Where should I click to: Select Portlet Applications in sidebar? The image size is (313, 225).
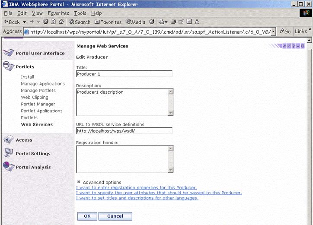point(42,111)
